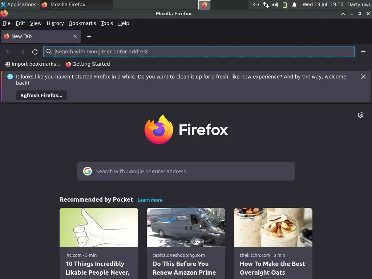The height and width of the screenshot is (279, 372).
Task: Dismiss the refresh Firefox notification bar
Action: coord(363,77)
